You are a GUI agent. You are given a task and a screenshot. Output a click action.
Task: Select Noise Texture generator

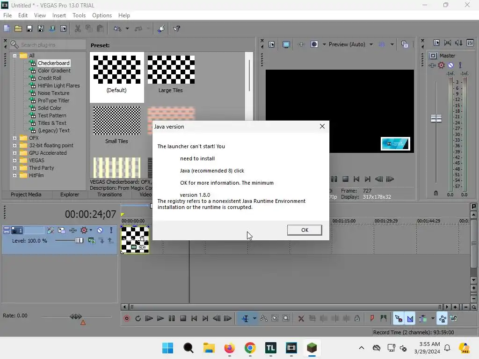(53, 93)
